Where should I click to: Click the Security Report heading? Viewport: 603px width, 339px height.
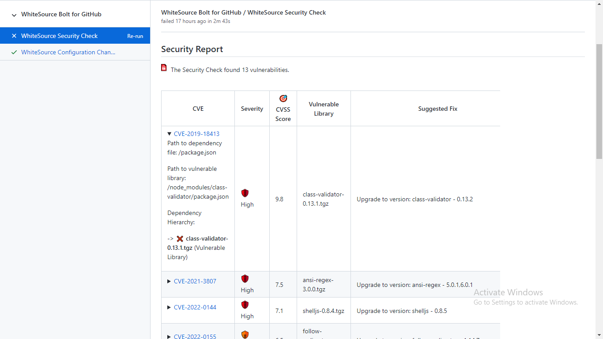(192, 49)
